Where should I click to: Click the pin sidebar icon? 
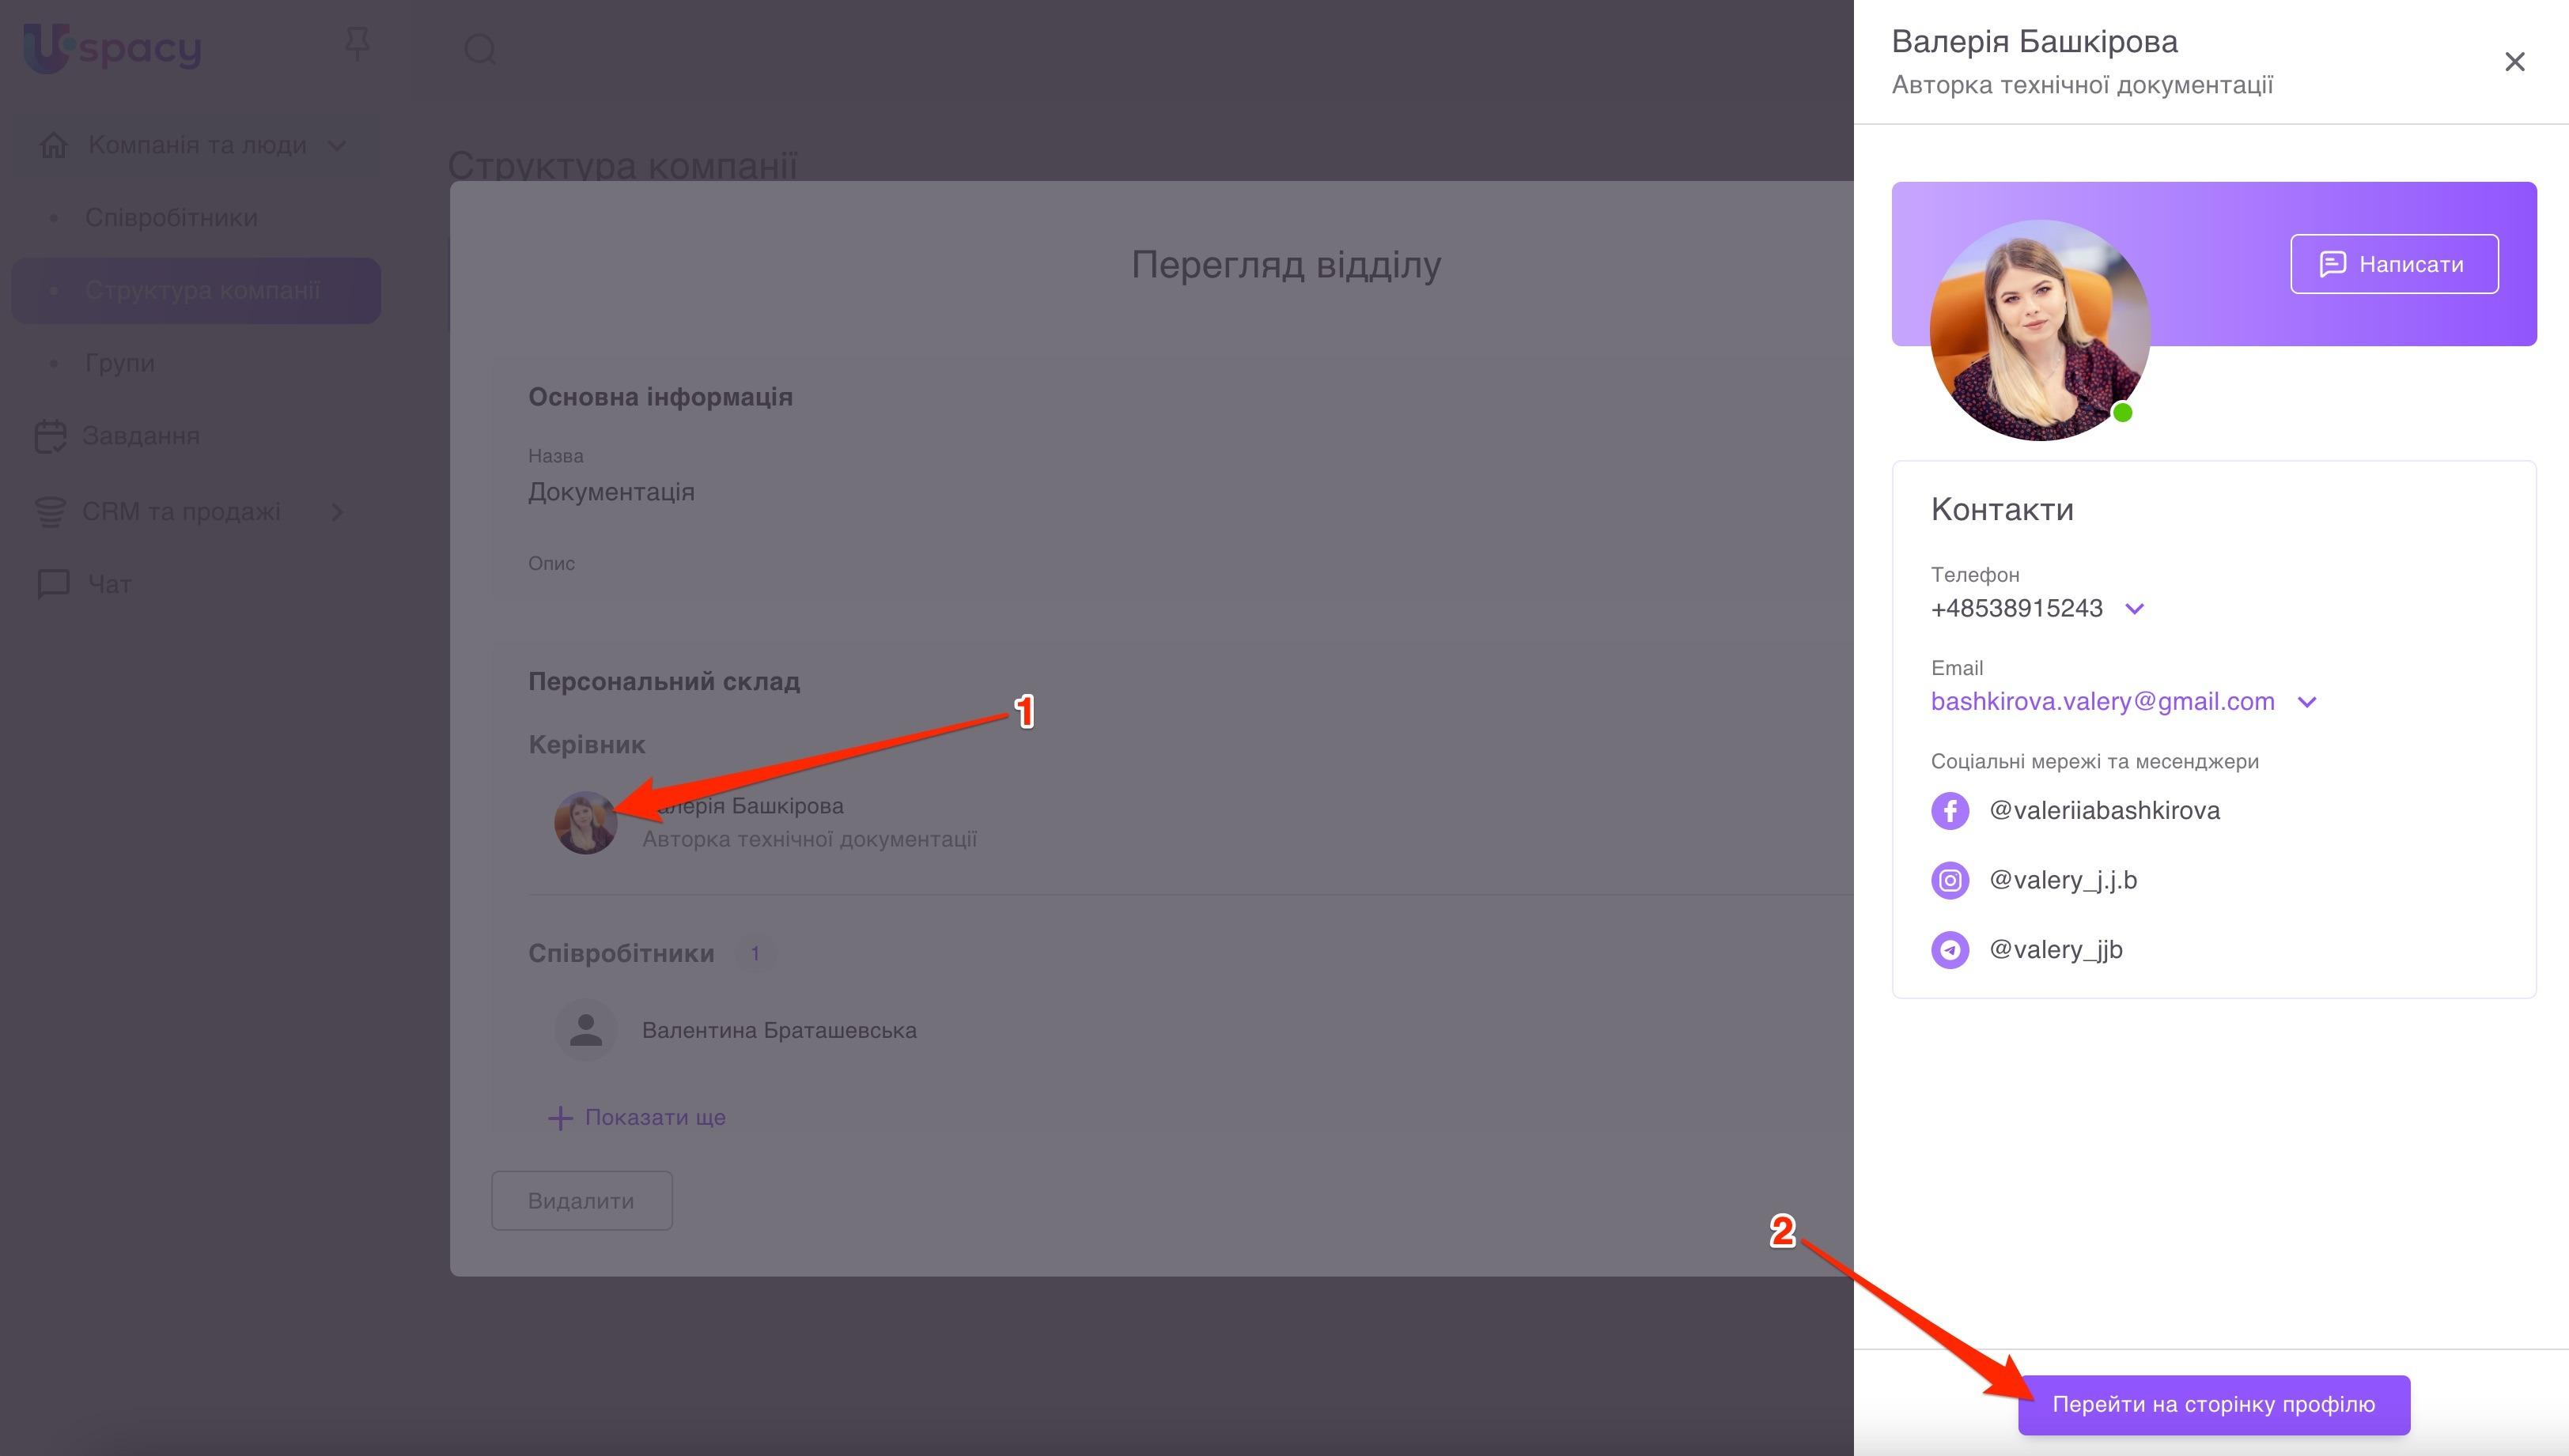[x=358, y=45]
